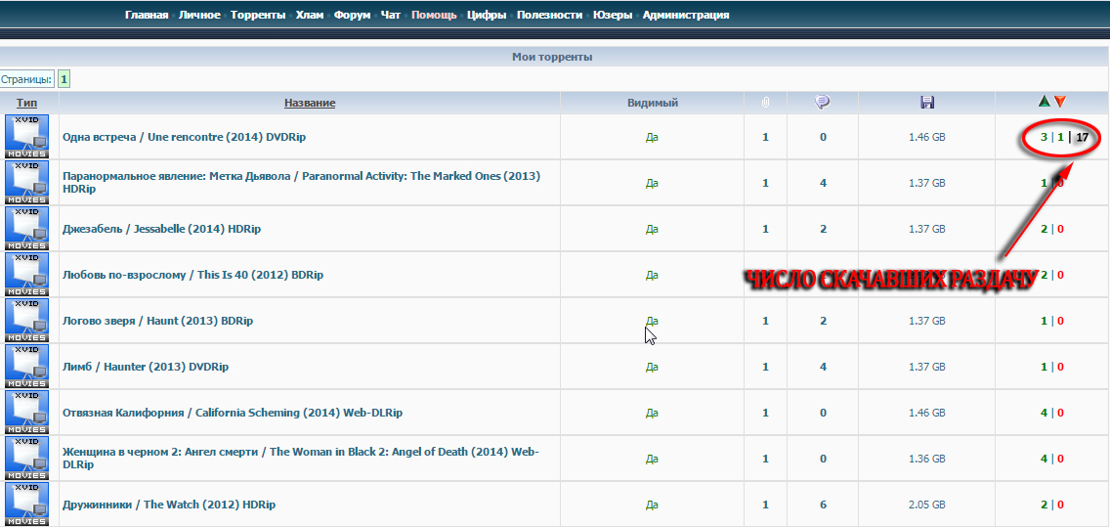Click the red leechers down arrow icon
Image resolution: width=1110 pixels, height=527 pixels.
tap(1060, 102)
